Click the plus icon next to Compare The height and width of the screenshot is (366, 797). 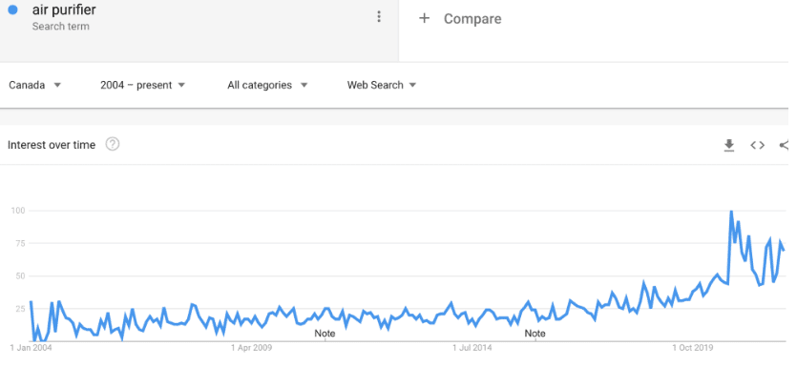pos(424,19)
